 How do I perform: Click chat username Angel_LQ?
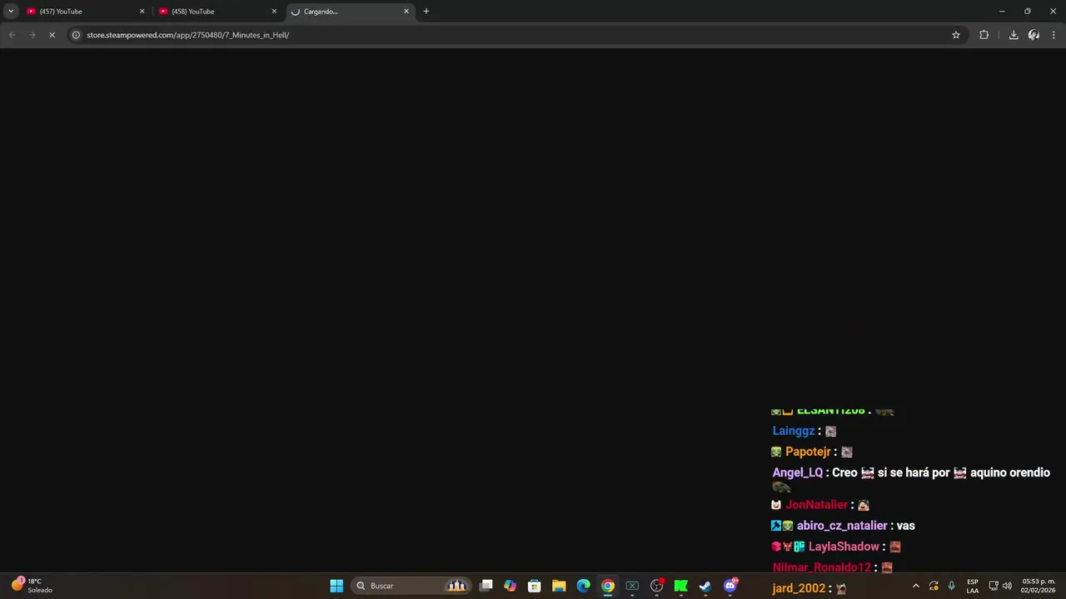pos(798,473)
